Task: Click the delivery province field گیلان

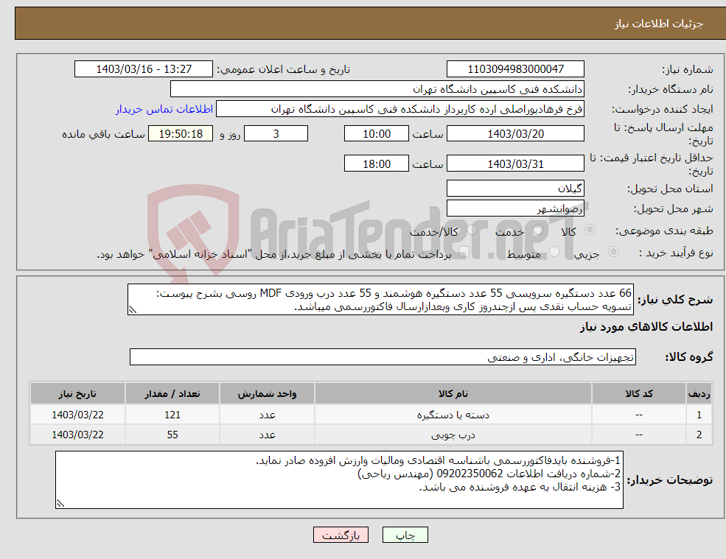Action: tap(515, 189)
